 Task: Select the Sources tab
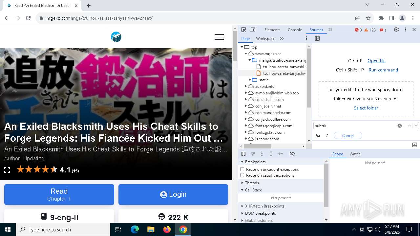(316, 29)
